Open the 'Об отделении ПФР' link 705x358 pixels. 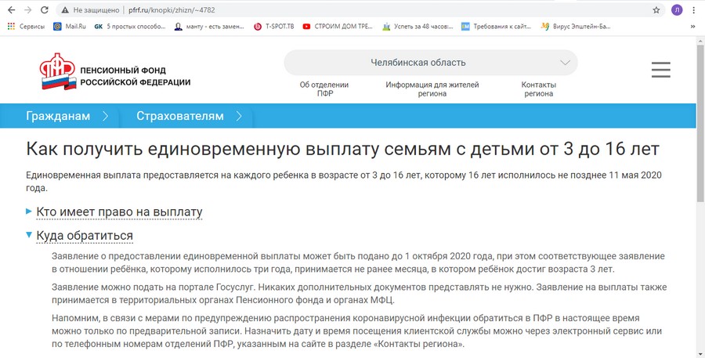coord(324,89)
